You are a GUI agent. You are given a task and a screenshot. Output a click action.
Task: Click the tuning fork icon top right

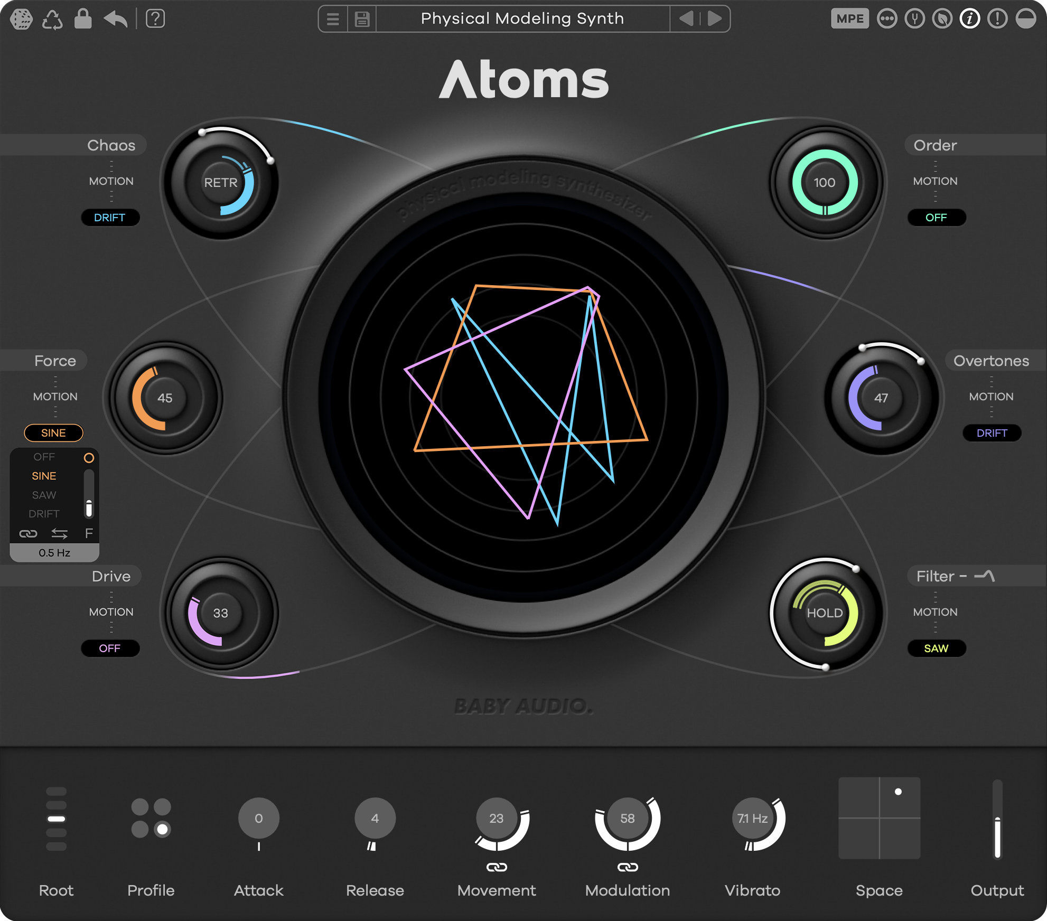coord(915,19)
